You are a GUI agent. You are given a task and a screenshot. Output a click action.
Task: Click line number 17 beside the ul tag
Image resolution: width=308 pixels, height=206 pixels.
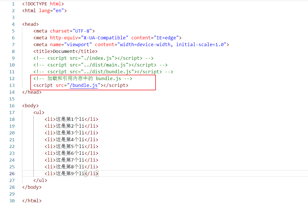pos(12,112)
